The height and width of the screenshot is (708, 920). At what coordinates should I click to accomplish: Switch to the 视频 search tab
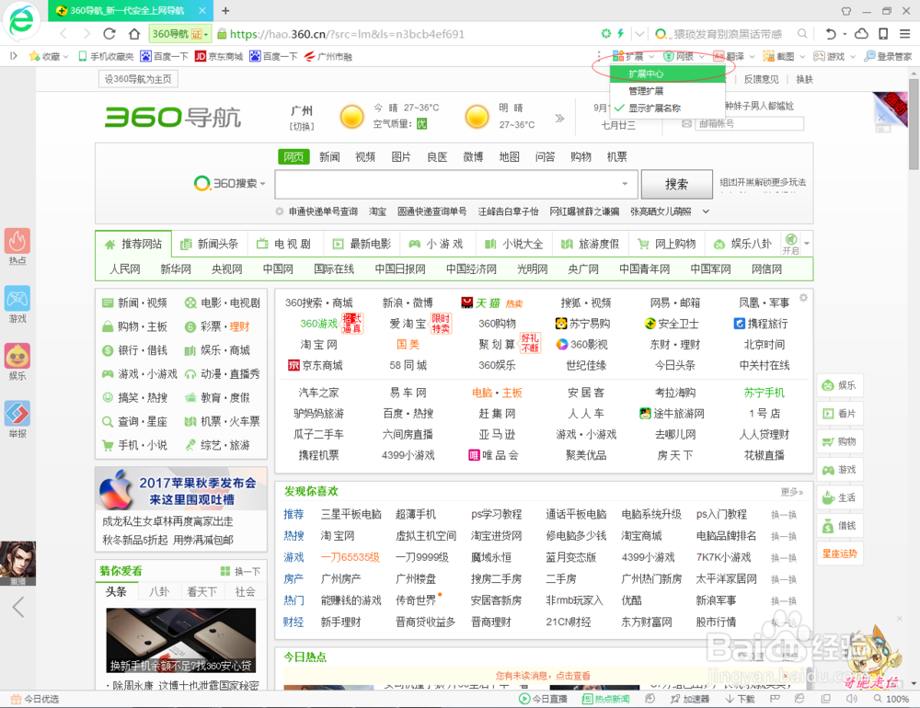point(365,156)
